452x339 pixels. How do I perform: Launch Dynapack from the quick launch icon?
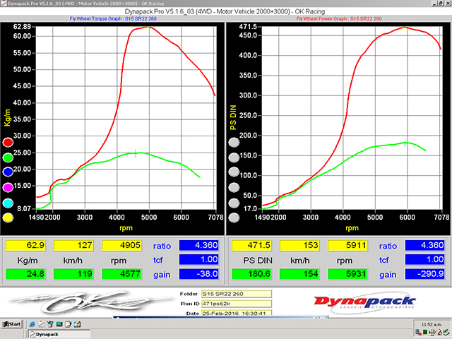coord(41,324)
